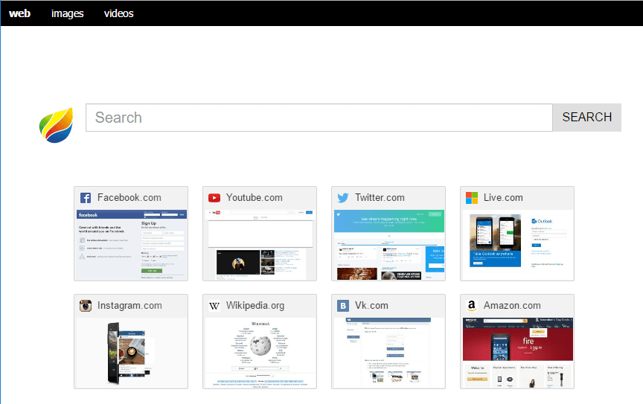Image resolution: width=643 pixels, height=404 pixels.
Task: Open the Live.com title link
Action: (x=503, y=198)
